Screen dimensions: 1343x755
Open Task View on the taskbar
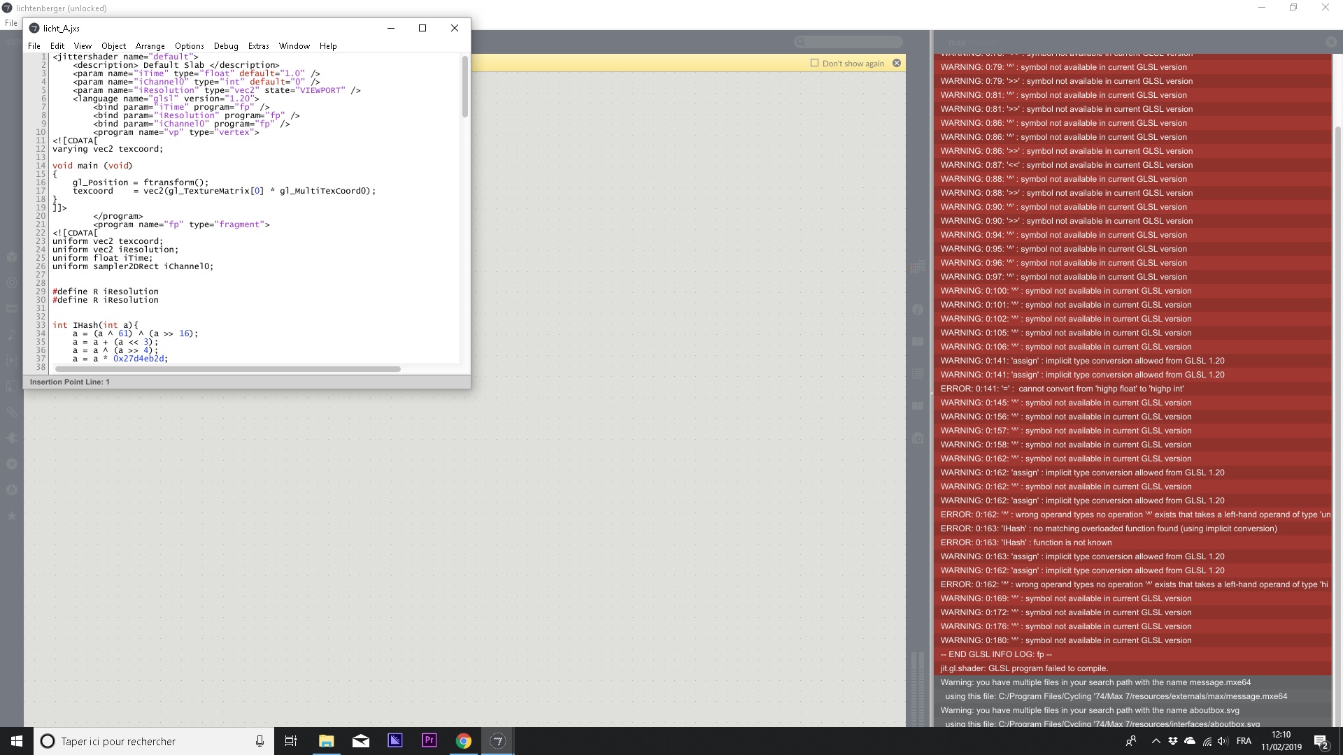[x=291, y=741]
